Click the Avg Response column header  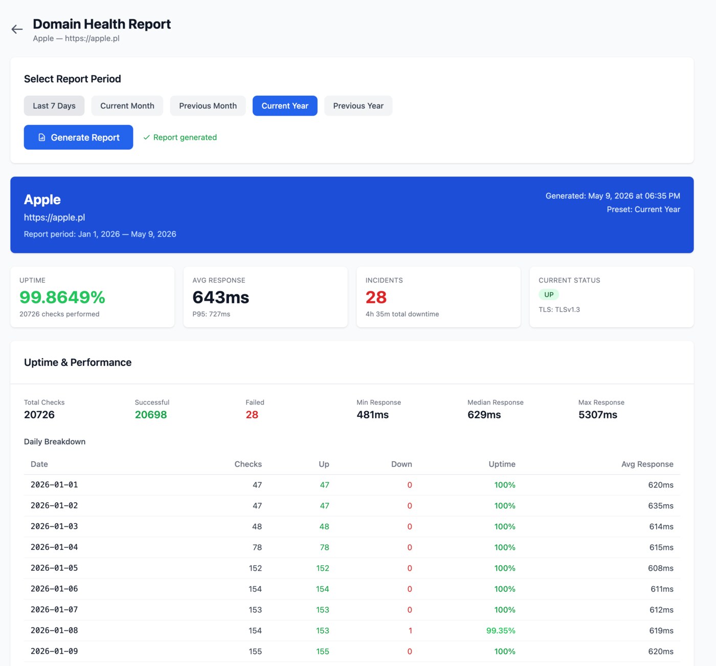coord(647,464)
